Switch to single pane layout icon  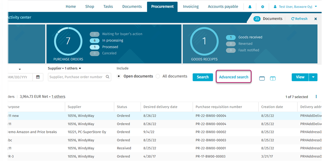(262, 79)
